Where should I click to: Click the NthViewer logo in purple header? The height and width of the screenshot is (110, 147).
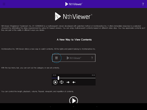(74, 4)
